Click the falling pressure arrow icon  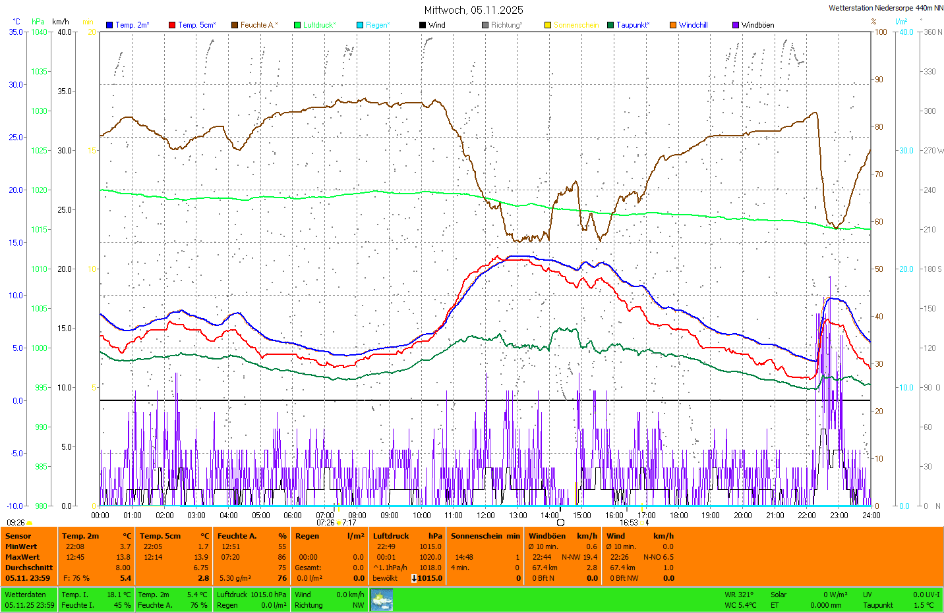pyautogui.click(x=414, y=578)
